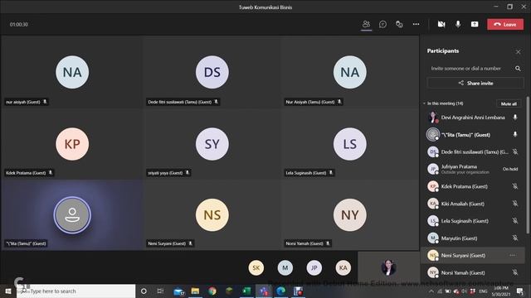Open Task View icon on taskbar
The width and height of the screenshot is (531, 298).
click(x=160, y=291)
